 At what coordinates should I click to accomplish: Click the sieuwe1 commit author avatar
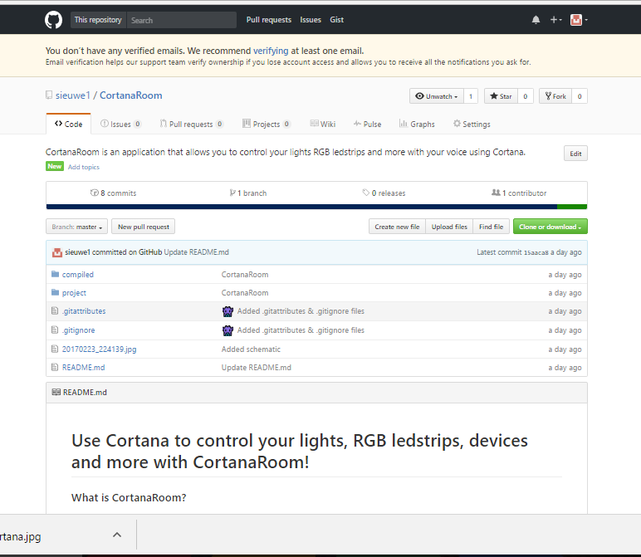pos(56,252)
